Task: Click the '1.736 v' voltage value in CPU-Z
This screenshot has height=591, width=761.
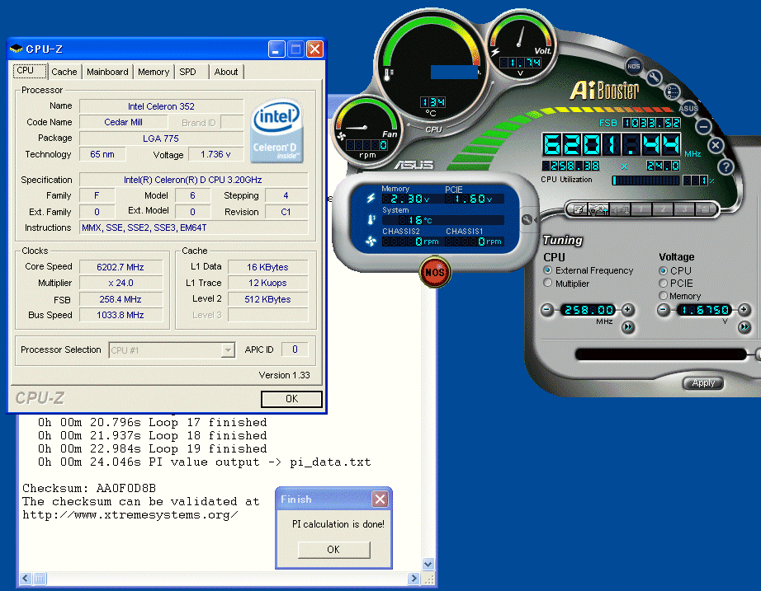Action: (x=215, y=154)
